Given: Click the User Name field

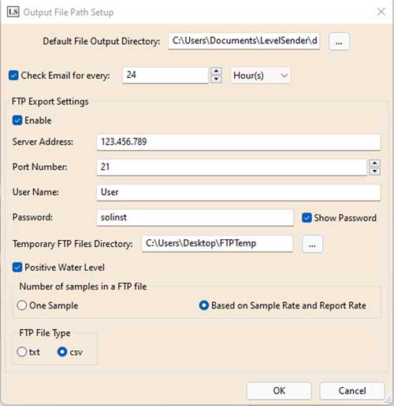Looking at the screenshot, I should 238,192.
